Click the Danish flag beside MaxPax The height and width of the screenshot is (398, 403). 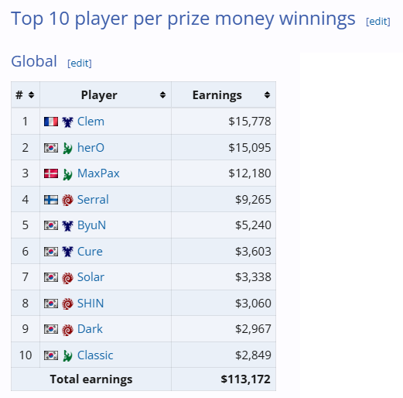(51, 173)
